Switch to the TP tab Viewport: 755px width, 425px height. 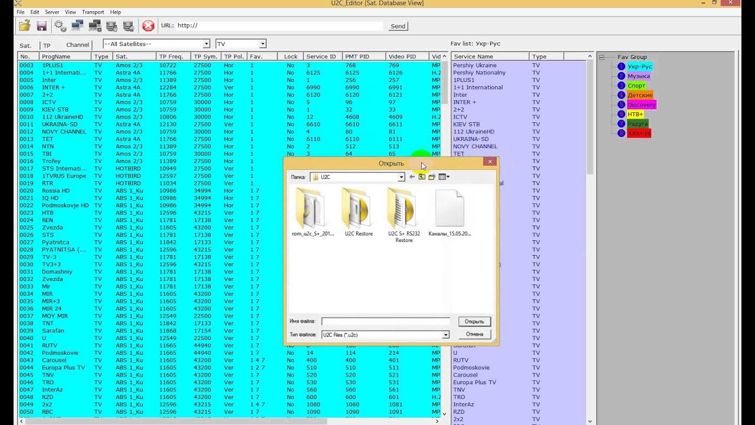(47, 45)
